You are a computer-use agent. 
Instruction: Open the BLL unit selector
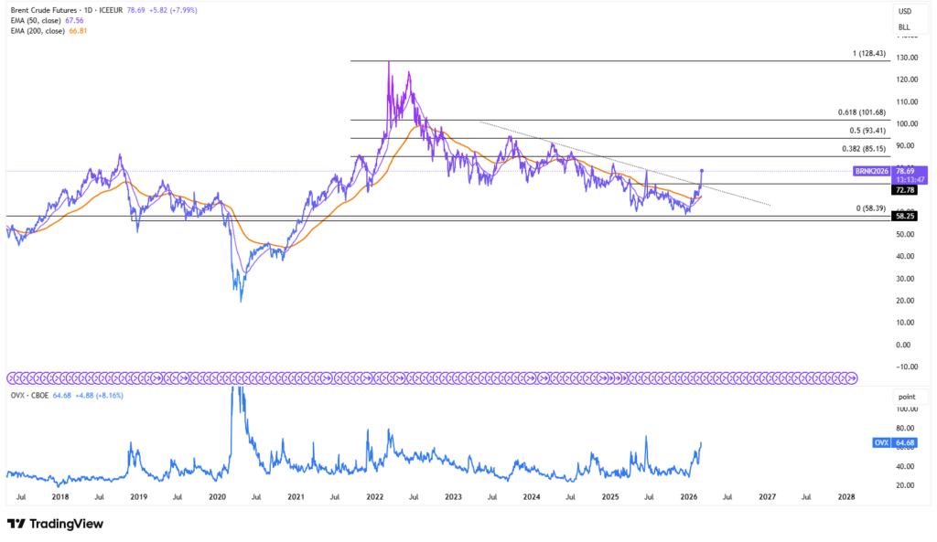click(x=904, y=27)
